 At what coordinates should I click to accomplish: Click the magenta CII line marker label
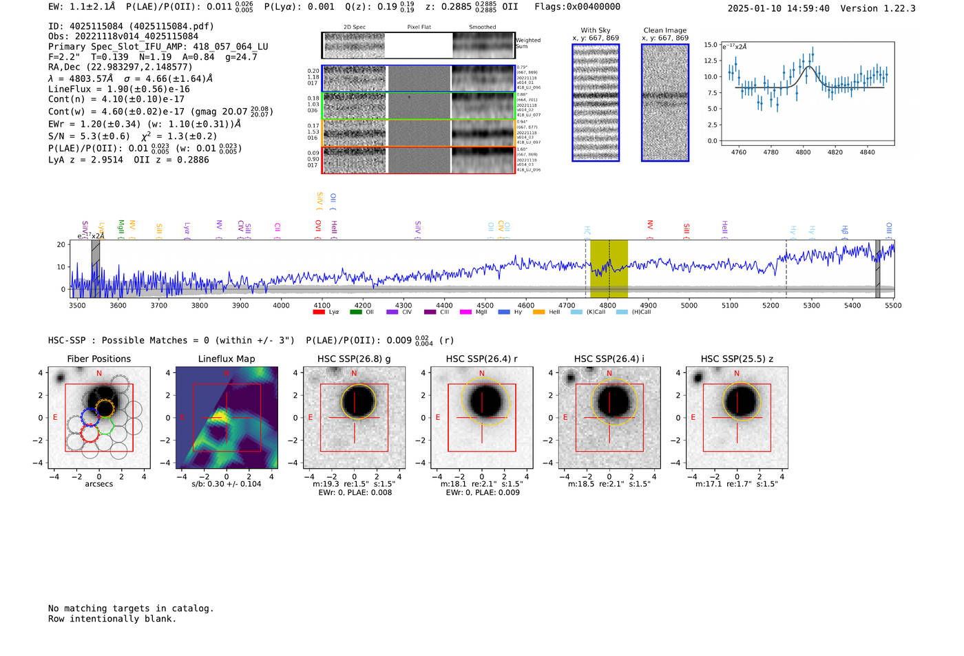pos(277,229)
